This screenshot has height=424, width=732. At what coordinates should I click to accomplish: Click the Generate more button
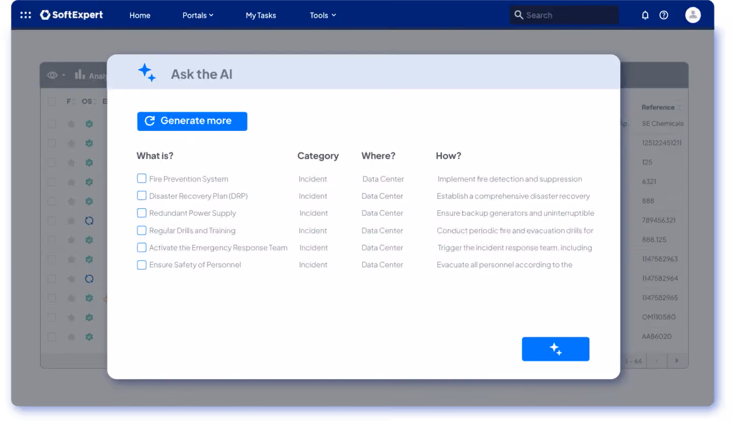click(x=192, y=121)
